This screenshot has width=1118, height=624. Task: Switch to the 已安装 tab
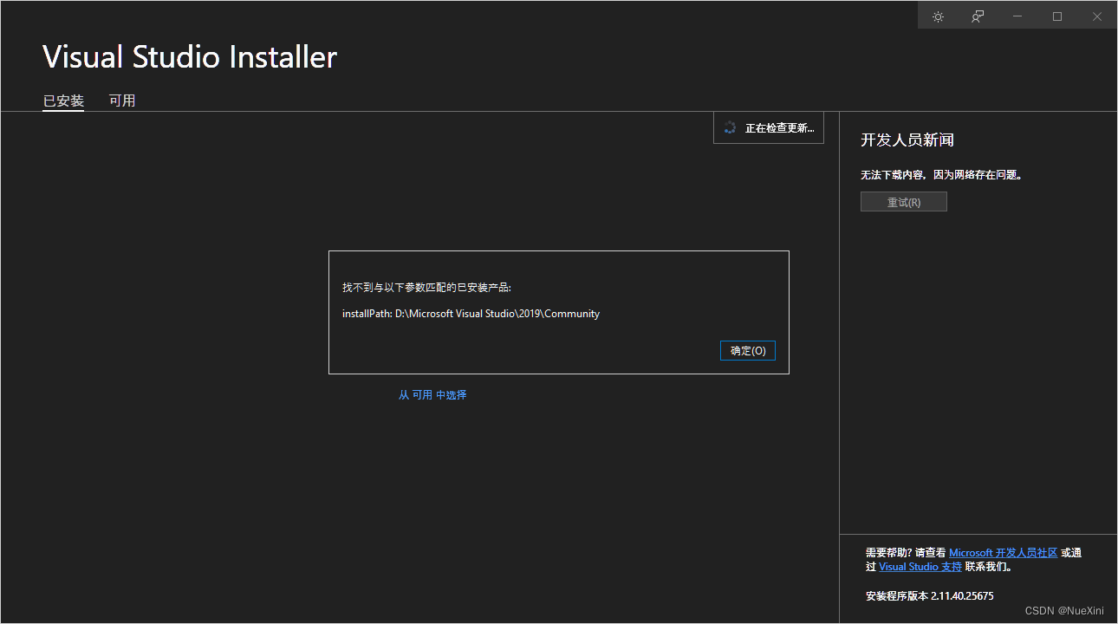tap(63, 101)
